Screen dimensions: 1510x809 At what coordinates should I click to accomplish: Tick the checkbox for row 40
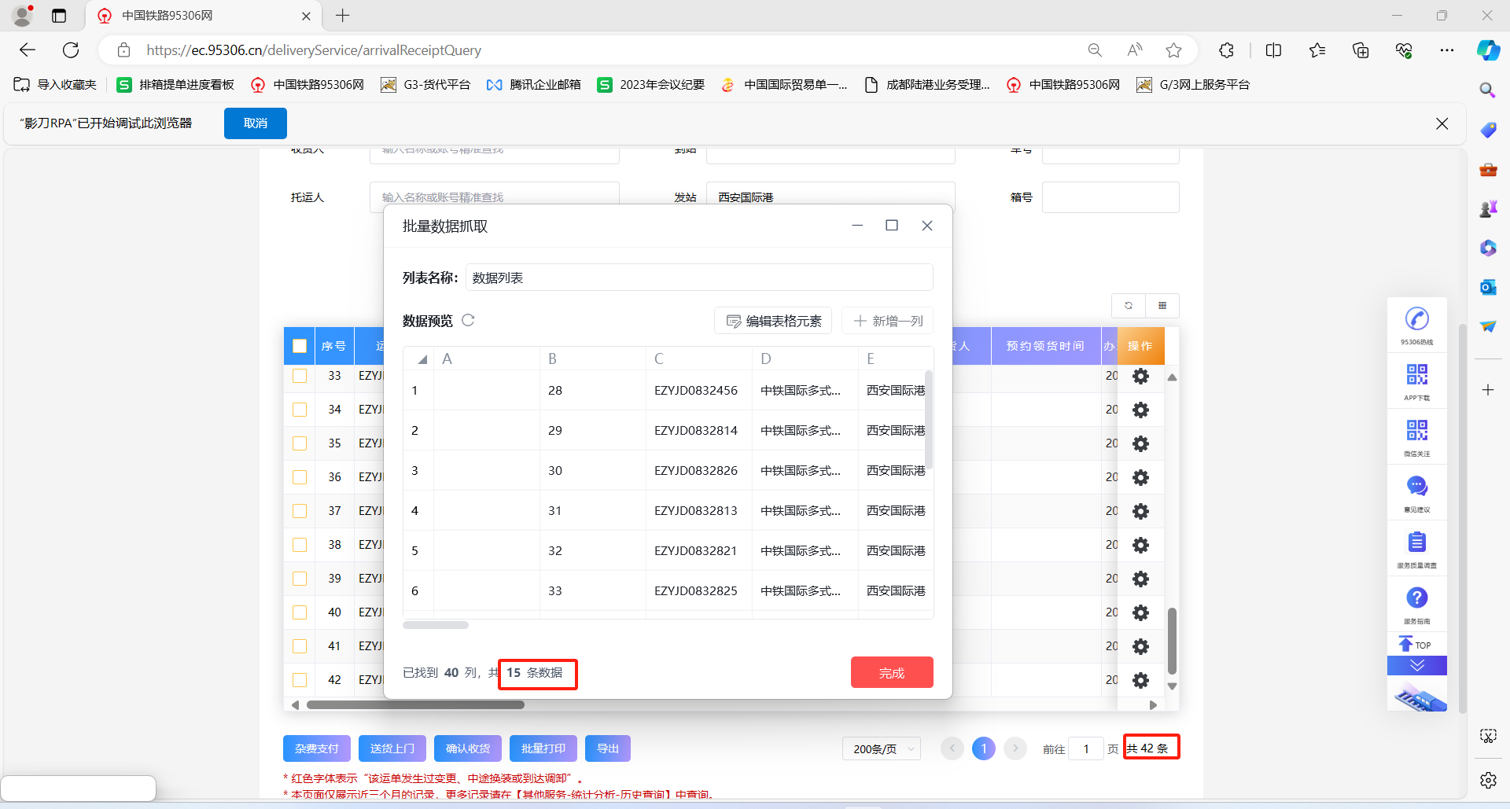[x=300, y=612]
